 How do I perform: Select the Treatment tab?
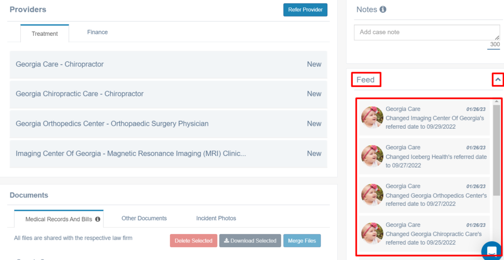pyautogui.click(x=45, y=33)
